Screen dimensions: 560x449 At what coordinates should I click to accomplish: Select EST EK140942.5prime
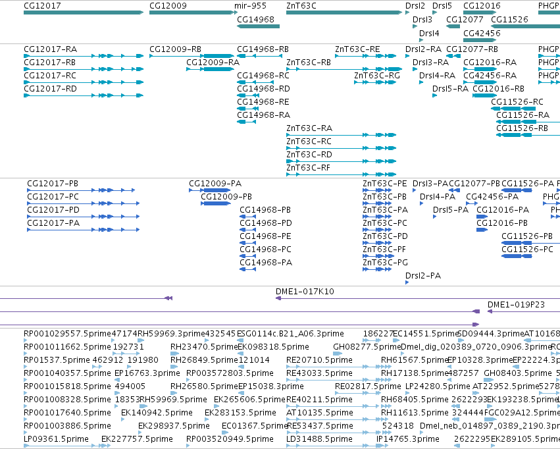157,413
